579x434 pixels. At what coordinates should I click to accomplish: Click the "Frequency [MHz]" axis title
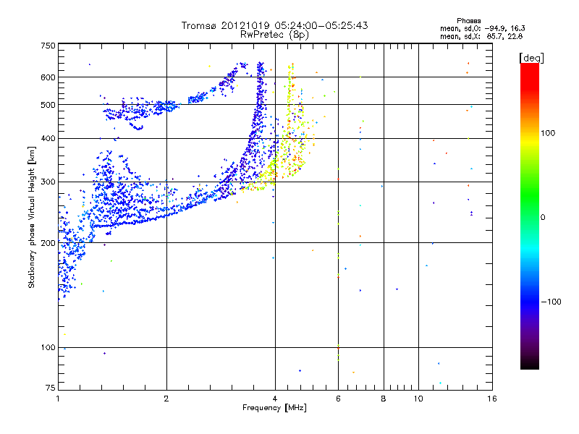[x=274, y=408]
